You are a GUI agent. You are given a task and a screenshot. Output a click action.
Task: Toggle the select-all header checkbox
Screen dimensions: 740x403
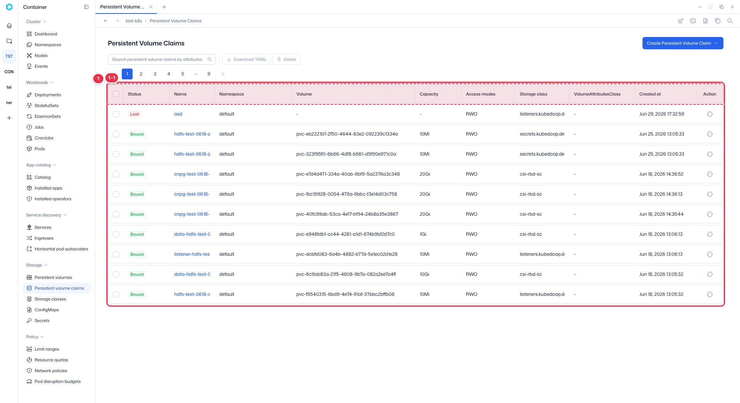(116, 94)
